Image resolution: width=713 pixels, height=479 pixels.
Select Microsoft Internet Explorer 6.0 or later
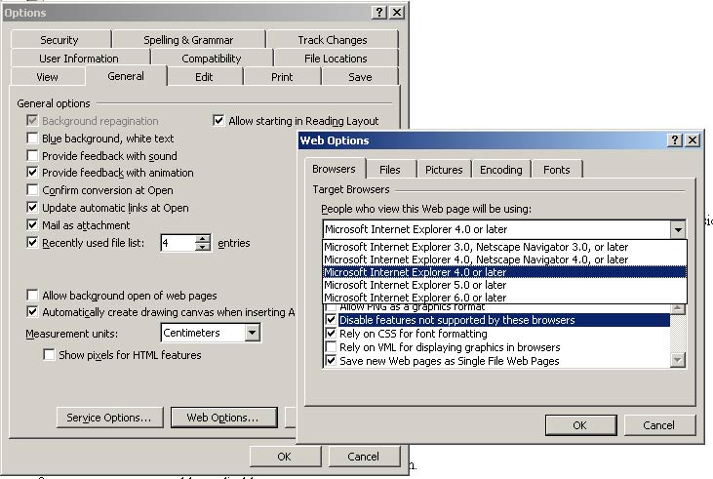415,298
